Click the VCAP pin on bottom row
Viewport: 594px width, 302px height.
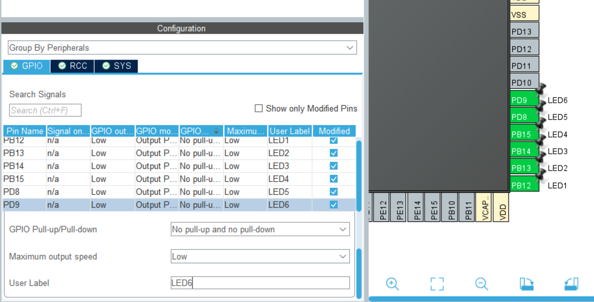tap(484, 207)
